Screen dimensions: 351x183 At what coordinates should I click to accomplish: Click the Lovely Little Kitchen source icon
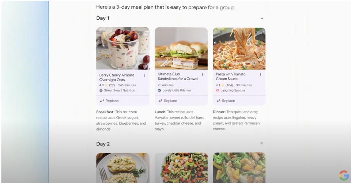tap(159, 90)
